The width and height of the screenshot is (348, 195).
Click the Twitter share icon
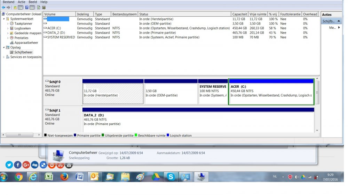pyautogui.click(x=9, y=165)
